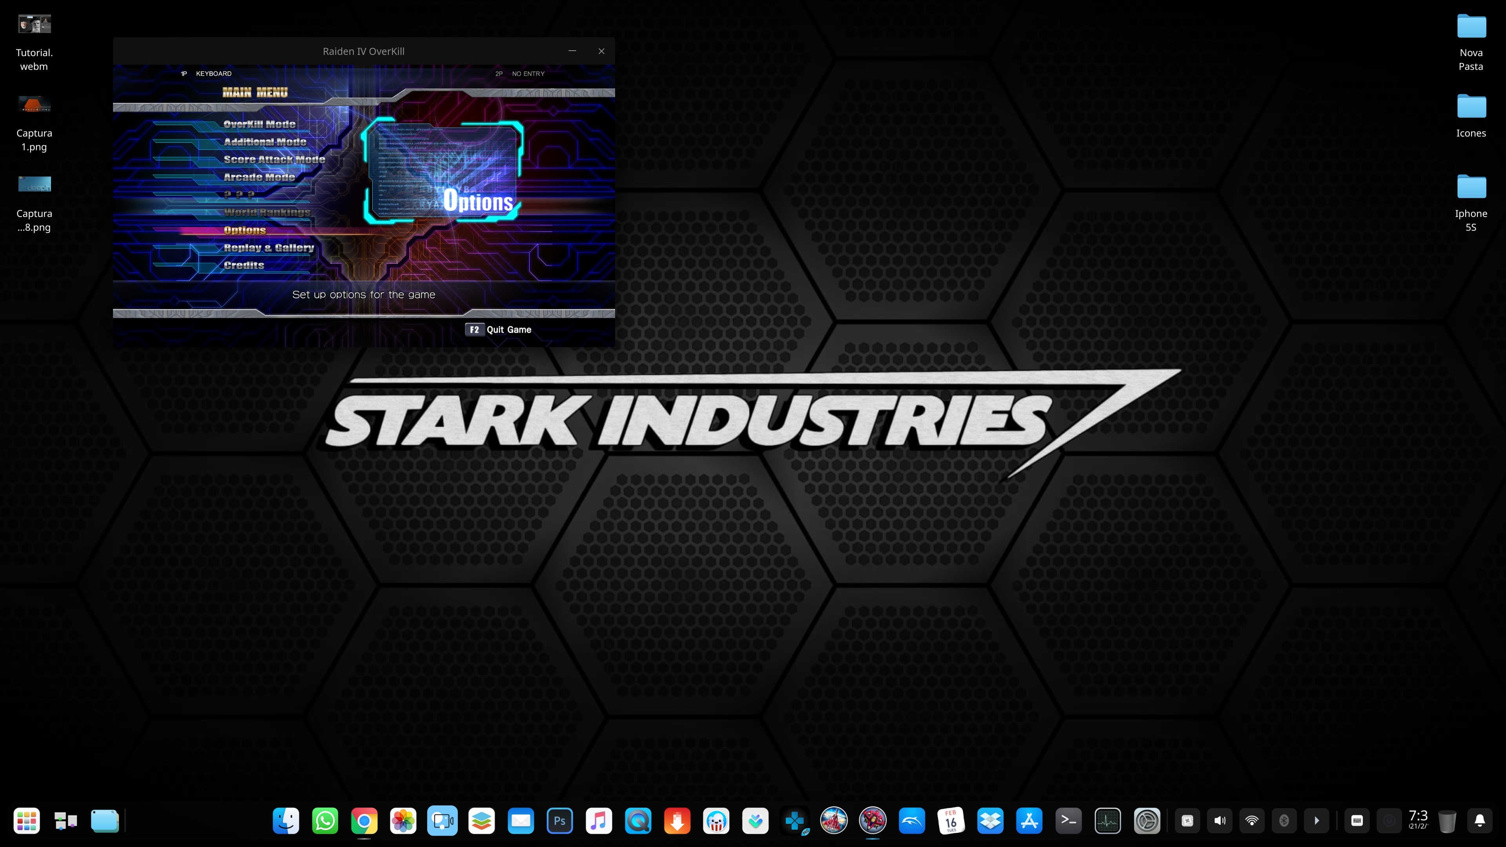
Task: Open Replay & Gallery menu entry
Action: click(268, 247)
